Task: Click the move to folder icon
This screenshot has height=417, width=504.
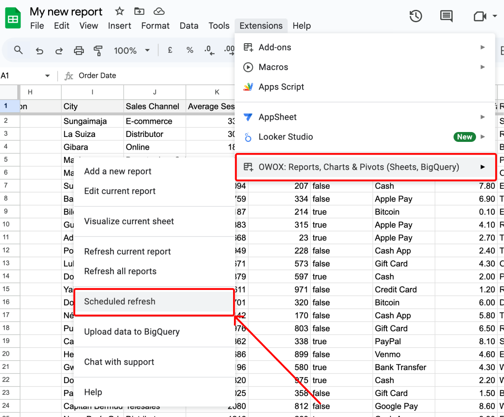Action: (139, 11)
